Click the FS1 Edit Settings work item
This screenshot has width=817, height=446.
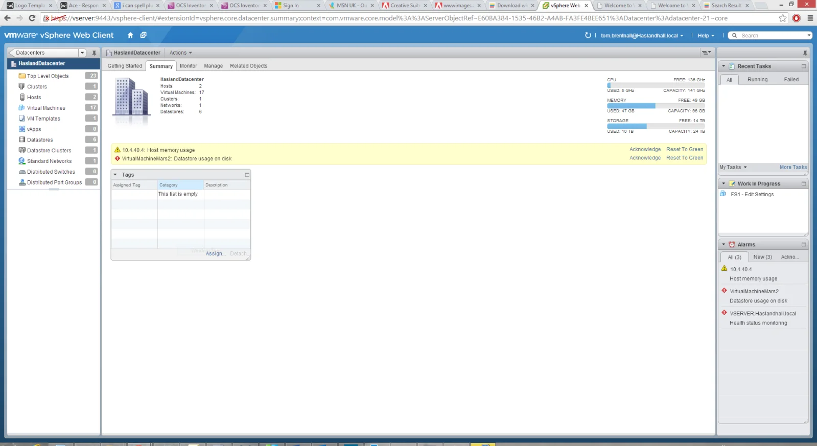752,194
